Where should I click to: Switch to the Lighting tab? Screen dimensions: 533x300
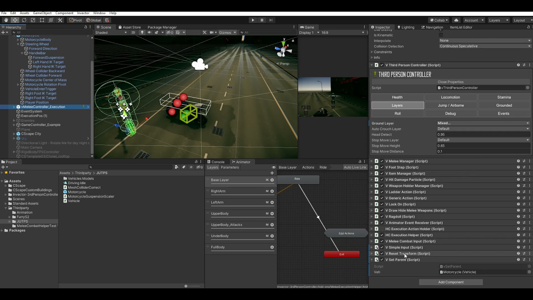pyautogui.click(x=405, y=27)
